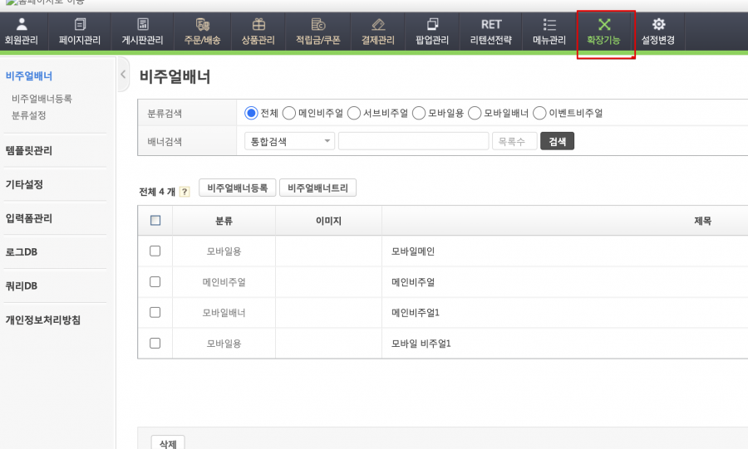Open the 통합검색 dropdown
Screen dimensions: 748x449
pyautogui.click(x=290, y=142)
